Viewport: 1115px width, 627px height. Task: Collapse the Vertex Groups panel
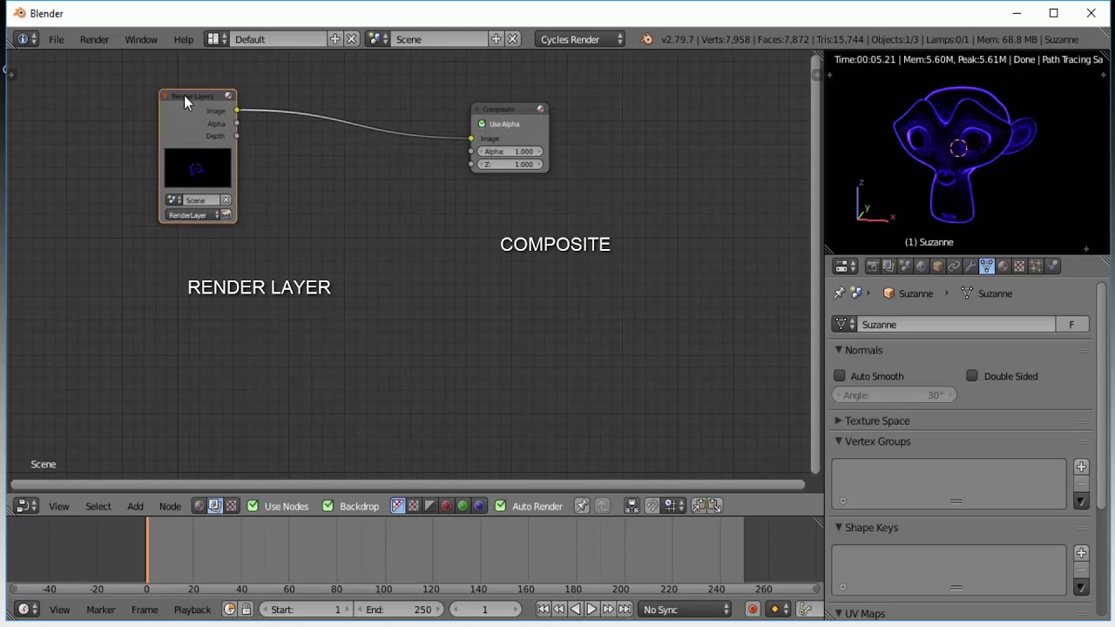[x=839, y=442]
